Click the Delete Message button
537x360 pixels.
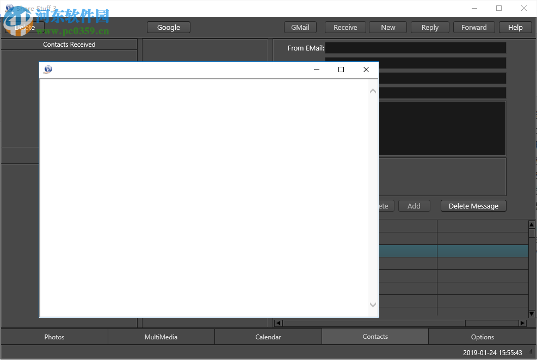[473, 206]
